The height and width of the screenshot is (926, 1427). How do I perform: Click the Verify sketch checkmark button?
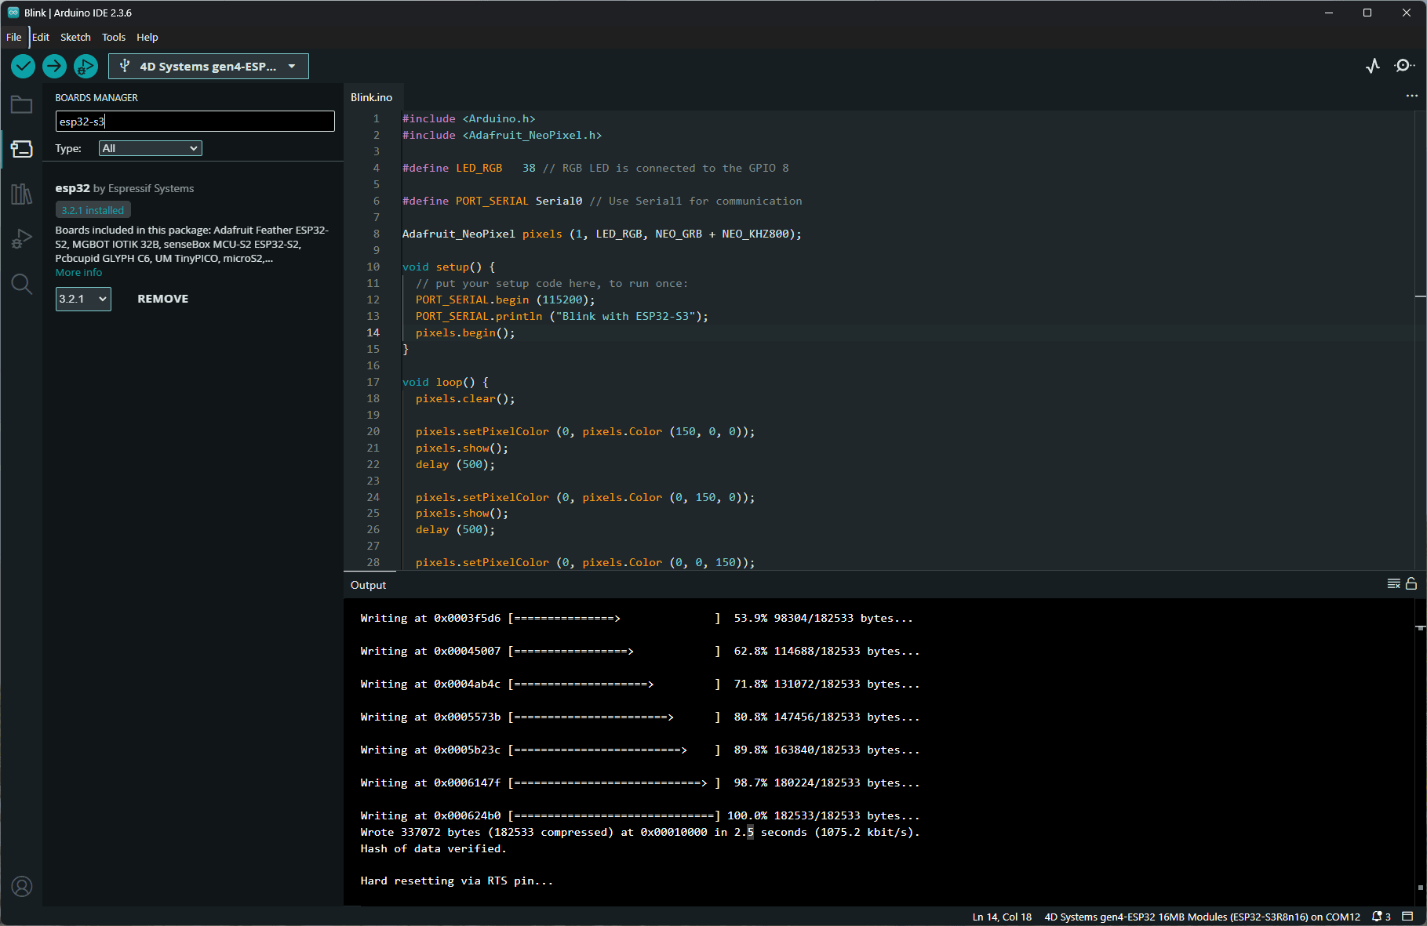coord(23,67)
